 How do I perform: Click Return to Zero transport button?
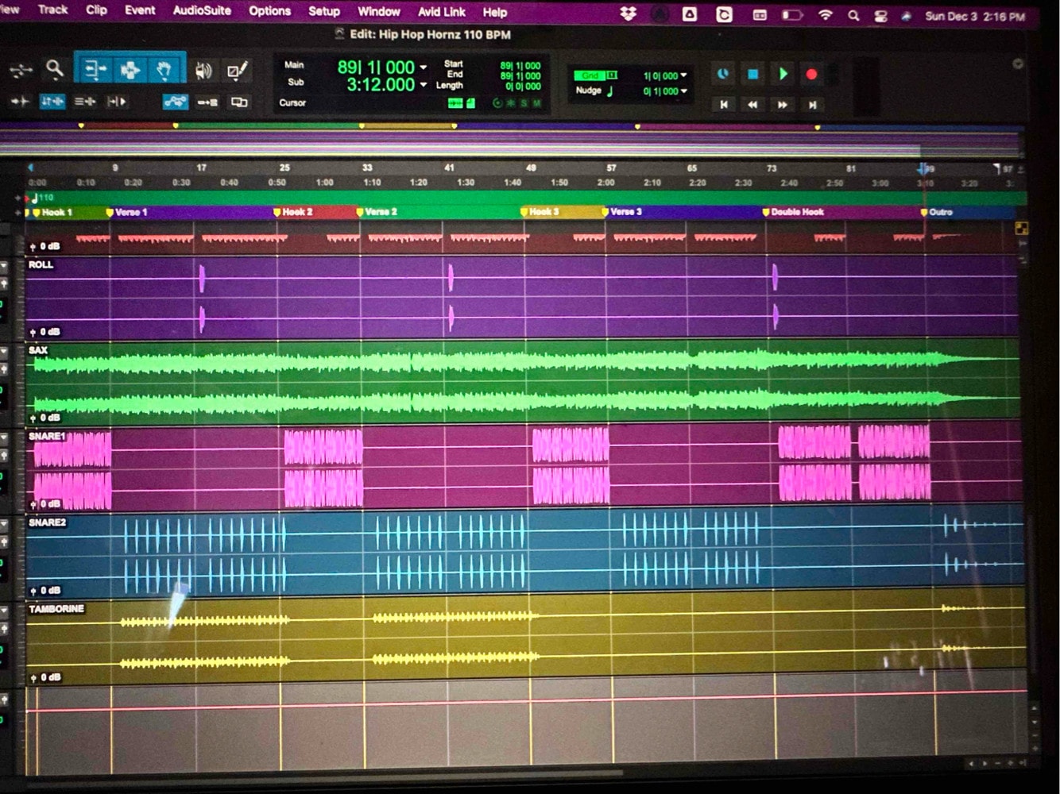click(x=724, y=104)
